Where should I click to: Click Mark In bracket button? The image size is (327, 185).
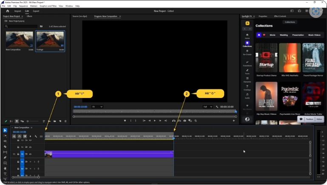click(131, 121)
